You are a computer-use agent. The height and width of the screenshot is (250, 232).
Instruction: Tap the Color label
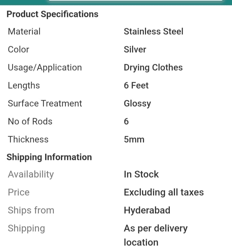[18, 49]
